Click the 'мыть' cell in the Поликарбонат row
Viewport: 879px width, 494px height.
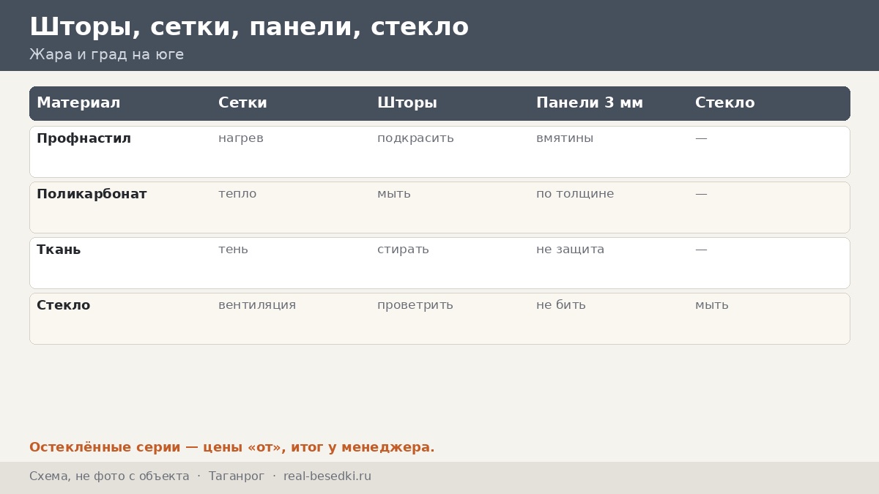pos(394,194)
